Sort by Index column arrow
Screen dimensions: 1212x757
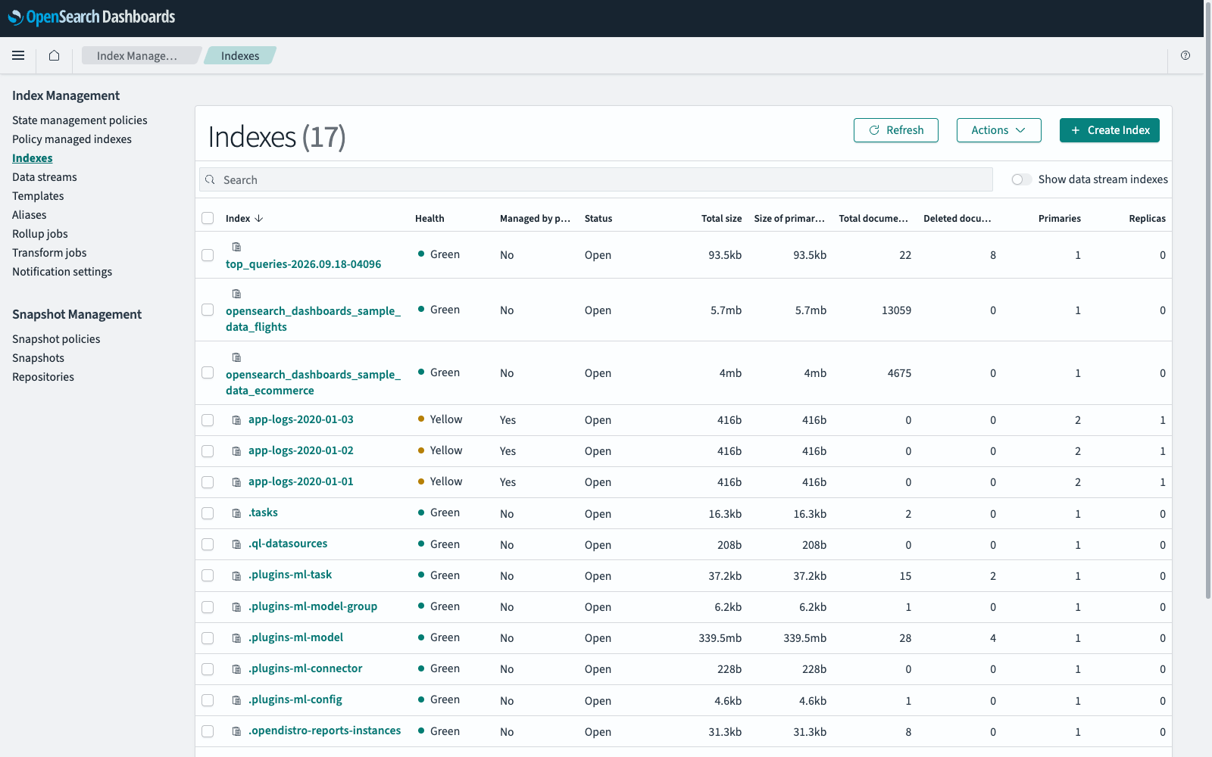click(x=259, y=218)
